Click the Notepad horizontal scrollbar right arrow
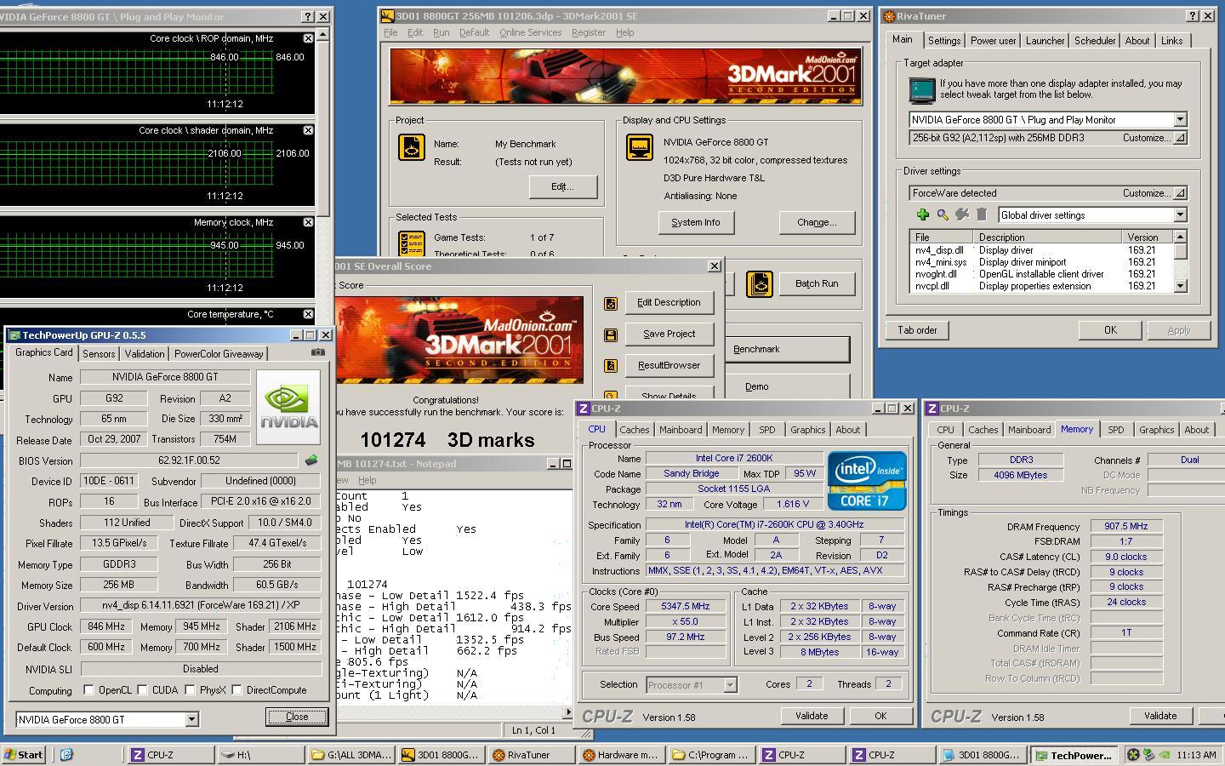 click(568, 712)
